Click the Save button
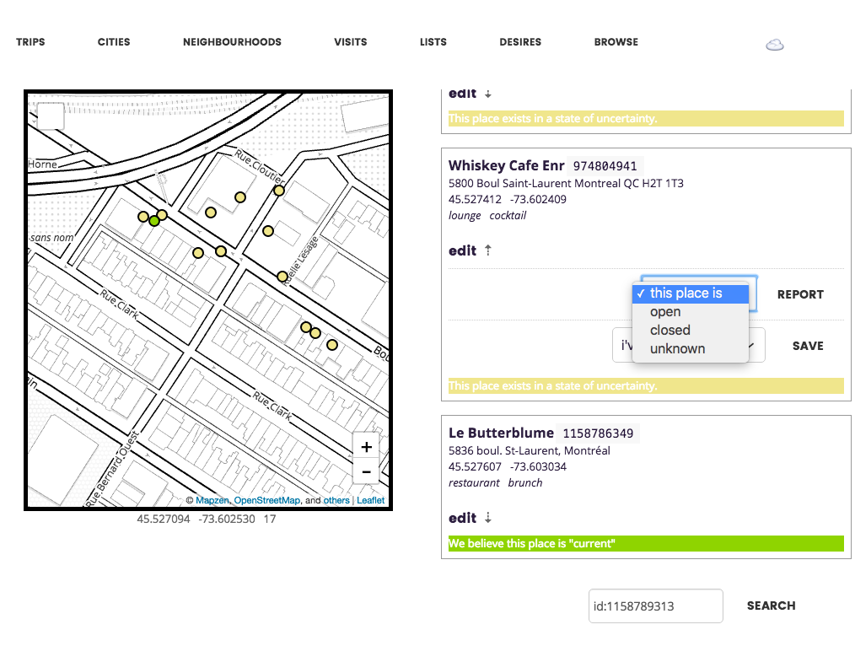Viewport: 855px width, 646px height. click(808, 346)
